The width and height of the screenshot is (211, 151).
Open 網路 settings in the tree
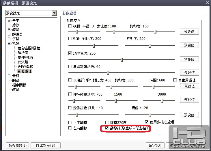pyautogui.click(x=16, y=81)
